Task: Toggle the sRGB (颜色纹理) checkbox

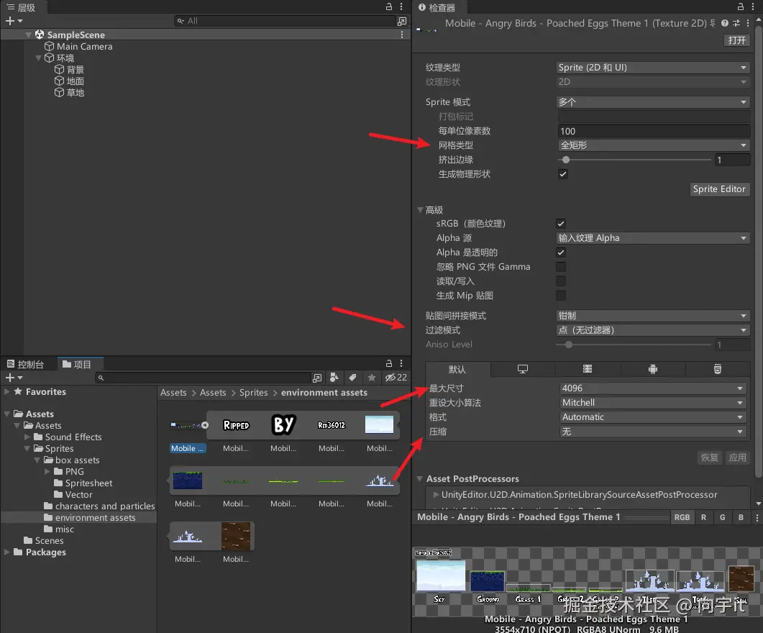Action: click(x=561, y=224)
